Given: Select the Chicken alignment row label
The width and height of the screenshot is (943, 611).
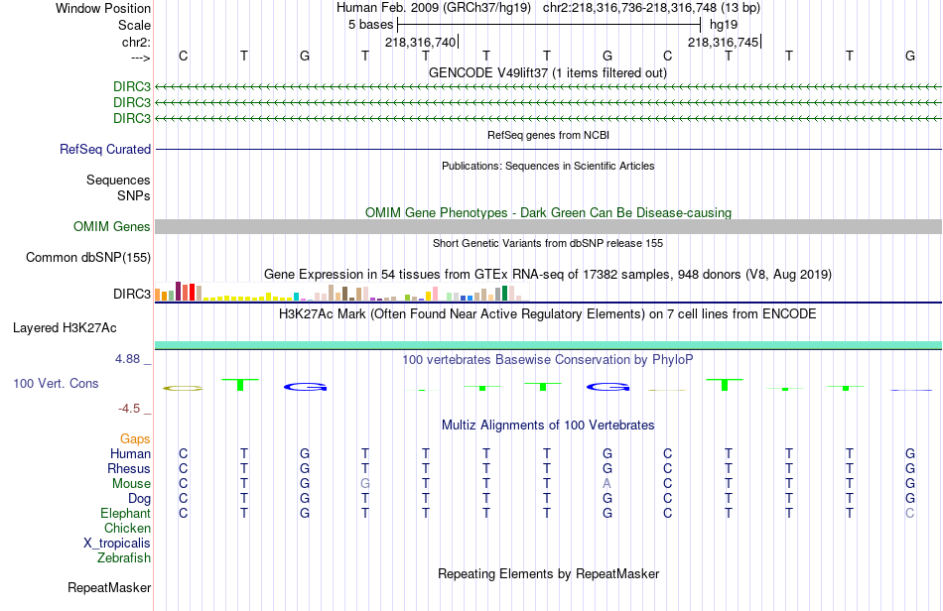Looking at the screenshot, I should (127, 528).
